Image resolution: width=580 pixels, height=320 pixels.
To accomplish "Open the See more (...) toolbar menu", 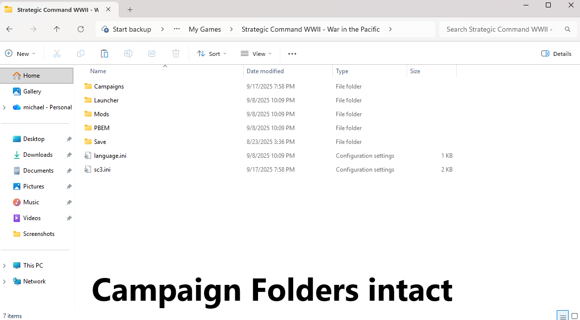I will click(292, 53).
